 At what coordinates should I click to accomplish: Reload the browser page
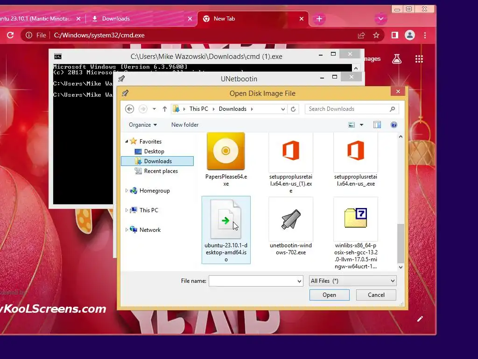10,35
